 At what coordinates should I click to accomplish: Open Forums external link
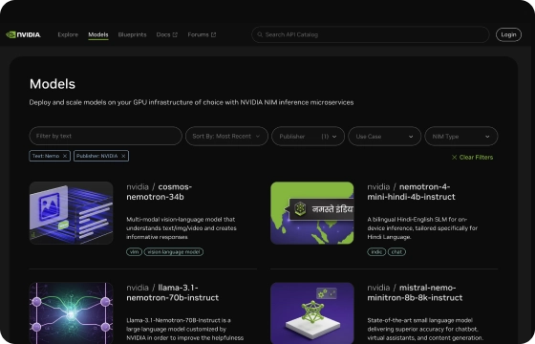(x=202, y=34)
